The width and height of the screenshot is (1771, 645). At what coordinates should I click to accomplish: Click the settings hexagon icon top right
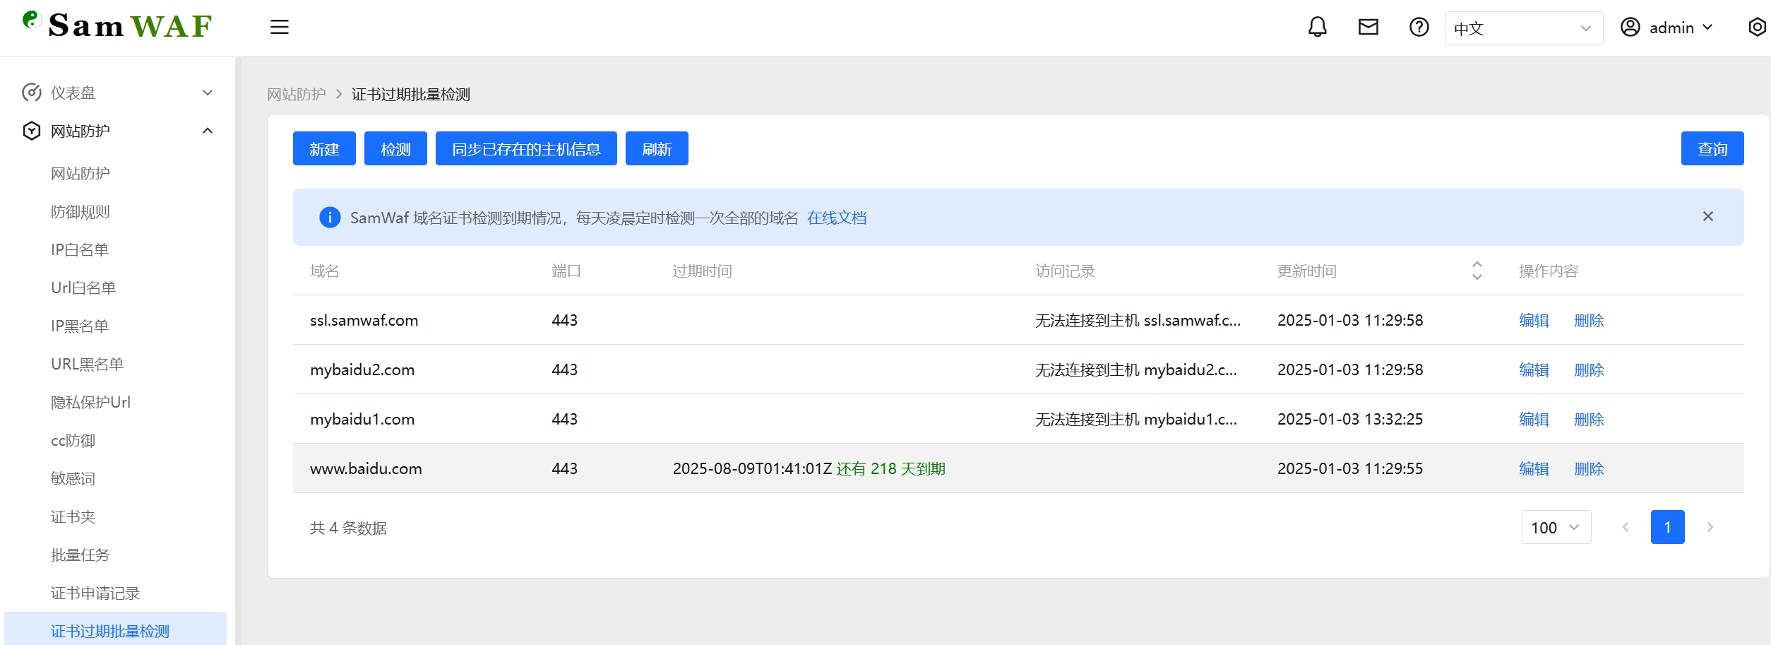pos(1758,28)
